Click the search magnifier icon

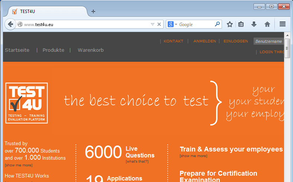click(x=217, y=24)
